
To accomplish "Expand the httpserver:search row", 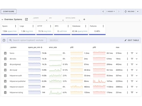I will click(x=137, y=87).
